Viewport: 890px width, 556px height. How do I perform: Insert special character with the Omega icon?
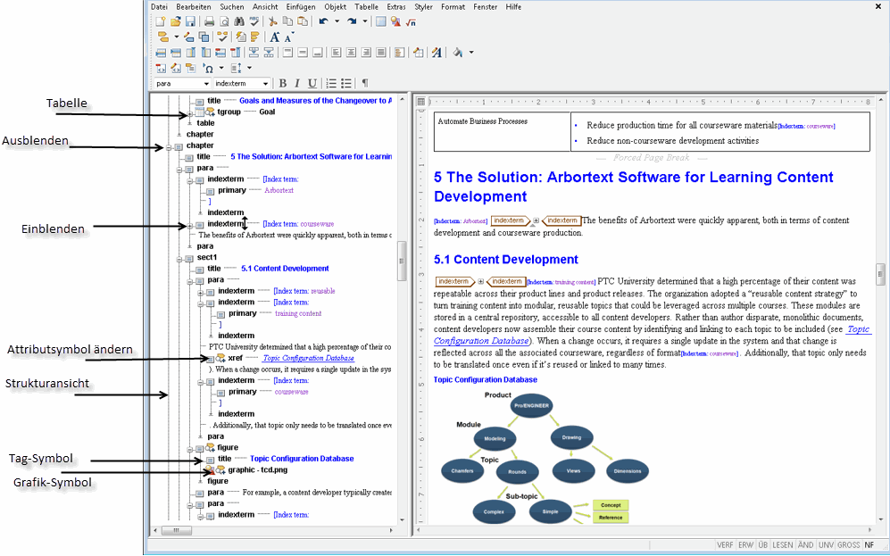(208, 68)
